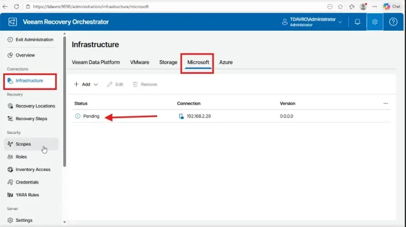Screen dimensions: 406x227
Task: Open the notifications bell
Action: (357, 22)
